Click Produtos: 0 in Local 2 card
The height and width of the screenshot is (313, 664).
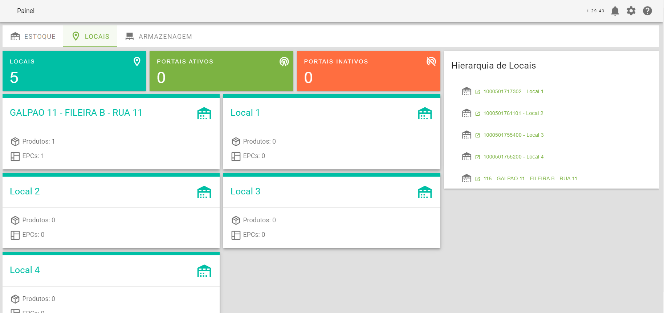pyautogui.click(x=39, y=220)
